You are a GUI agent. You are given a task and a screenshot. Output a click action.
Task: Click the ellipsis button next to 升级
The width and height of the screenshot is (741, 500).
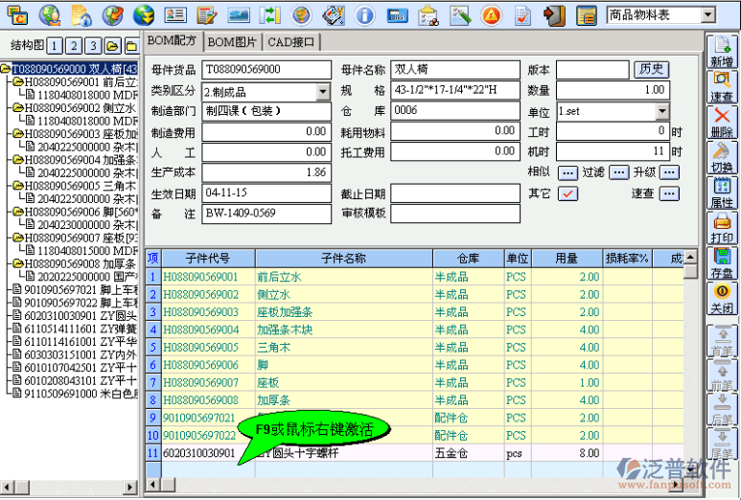669,172
